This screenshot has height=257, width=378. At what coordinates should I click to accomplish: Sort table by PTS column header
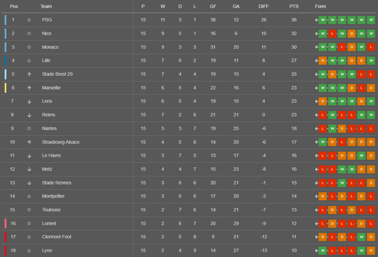(294, 6)
